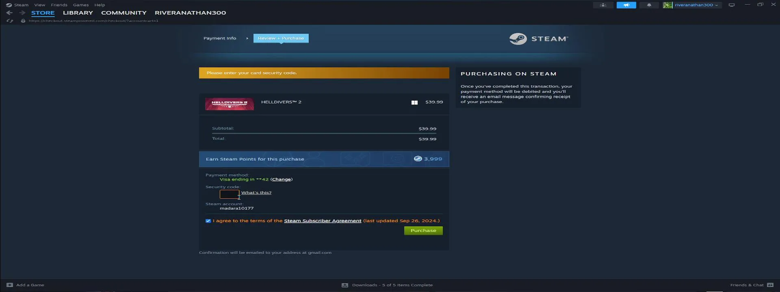Click the riveranathan300 avatar picture
780x292 pixels.
pyautogui.click(x=667, y=5)
